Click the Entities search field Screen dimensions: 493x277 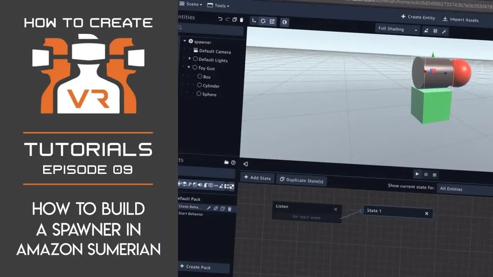click(x=211, y=28)
